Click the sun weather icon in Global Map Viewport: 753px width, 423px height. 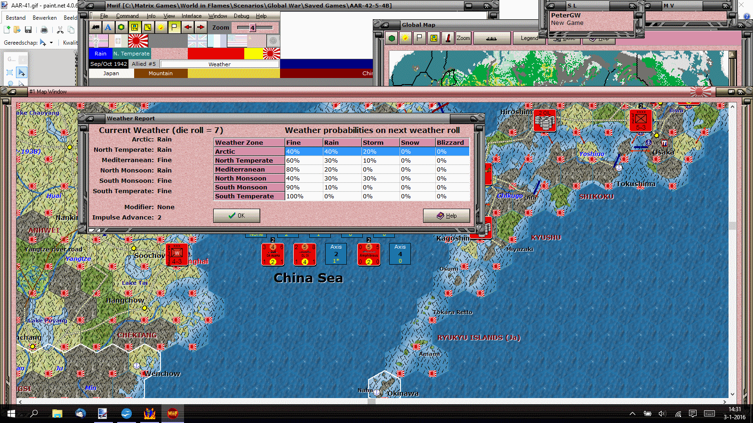pyautogui.click(x=405, y=38)
